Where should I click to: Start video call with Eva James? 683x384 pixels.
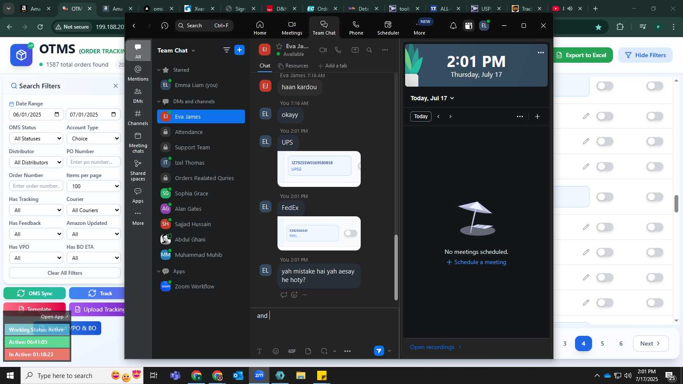tap(323, 50)
